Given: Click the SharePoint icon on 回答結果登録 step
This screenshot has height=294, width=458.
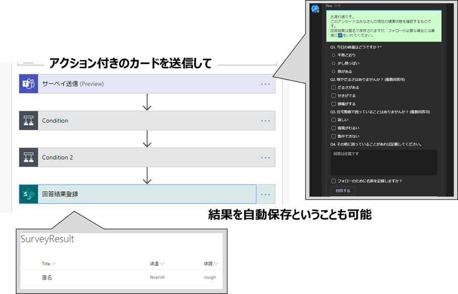Looking at the screenshot, I should click(28, 194).
